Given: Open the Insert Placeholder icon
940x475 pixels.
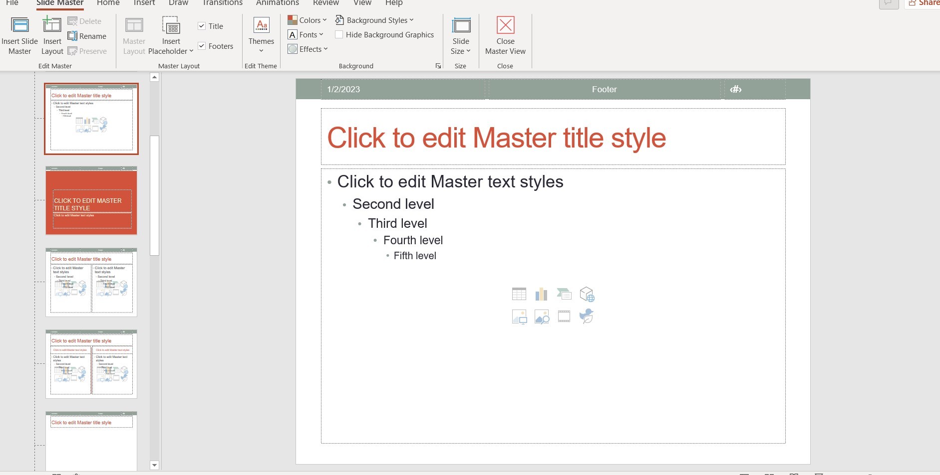Looking at the screenshot, I should point(171,25).
